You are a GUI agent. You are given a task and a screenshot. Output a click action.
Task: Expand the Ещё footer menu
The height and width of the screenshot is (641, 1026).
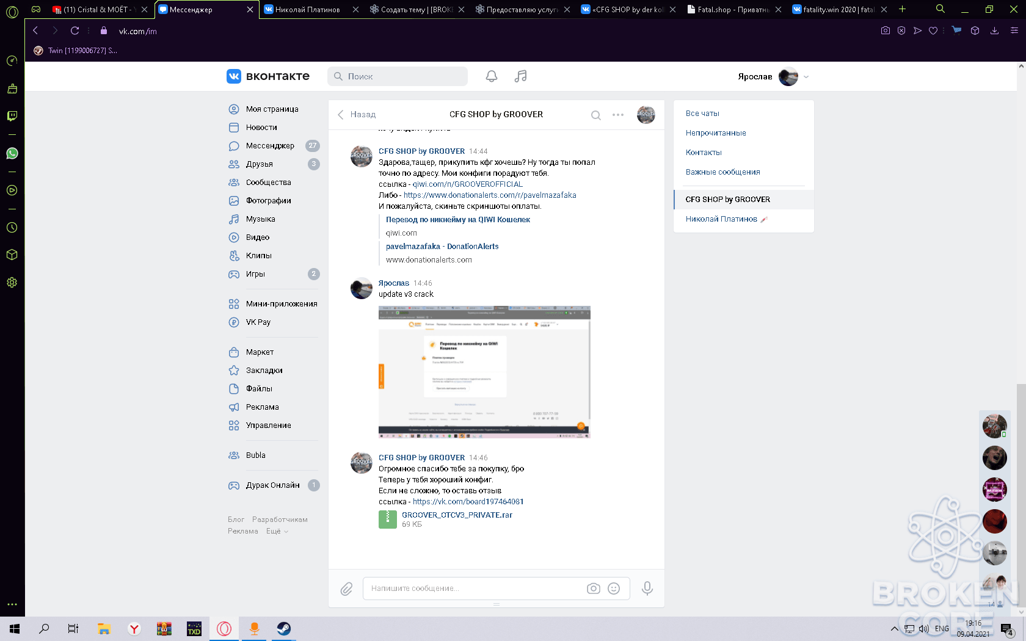[x=277, y=531]
